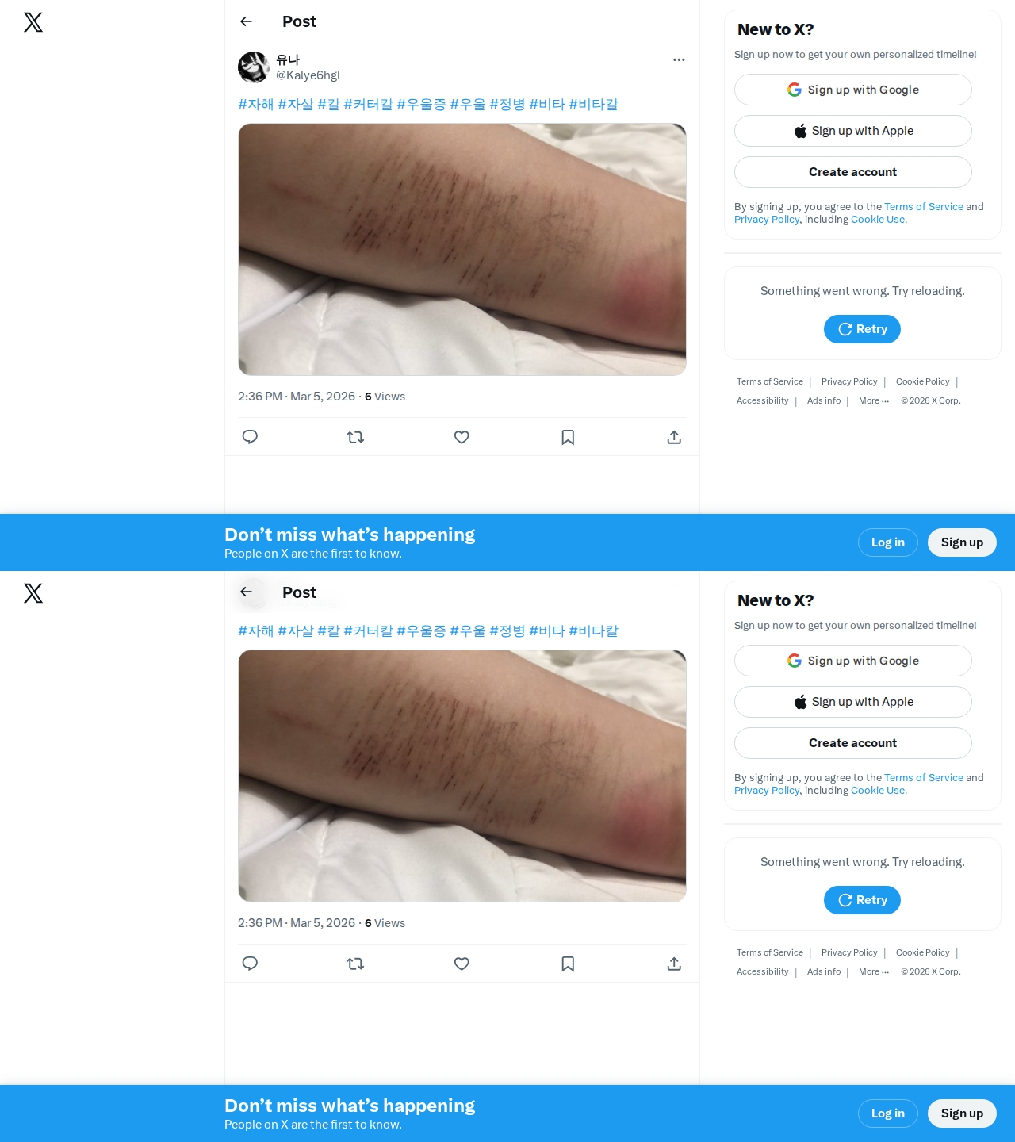Go back using arrow beside upper Post heading
This screenshot has width=1015, height=1142.
pos(246,21)
